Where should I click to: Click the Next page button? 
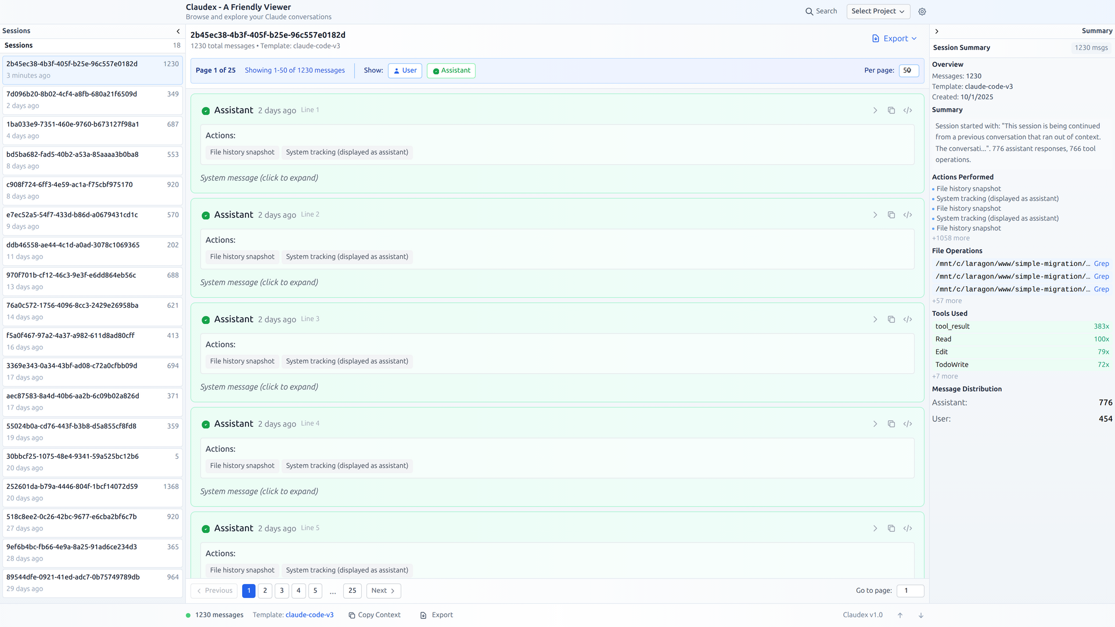tap(383, 591)
